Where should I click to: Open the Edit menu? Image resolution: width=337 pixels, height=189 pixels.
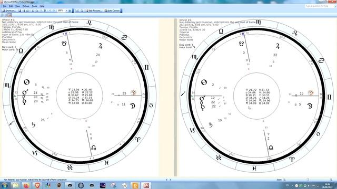(x=11, y=6)
